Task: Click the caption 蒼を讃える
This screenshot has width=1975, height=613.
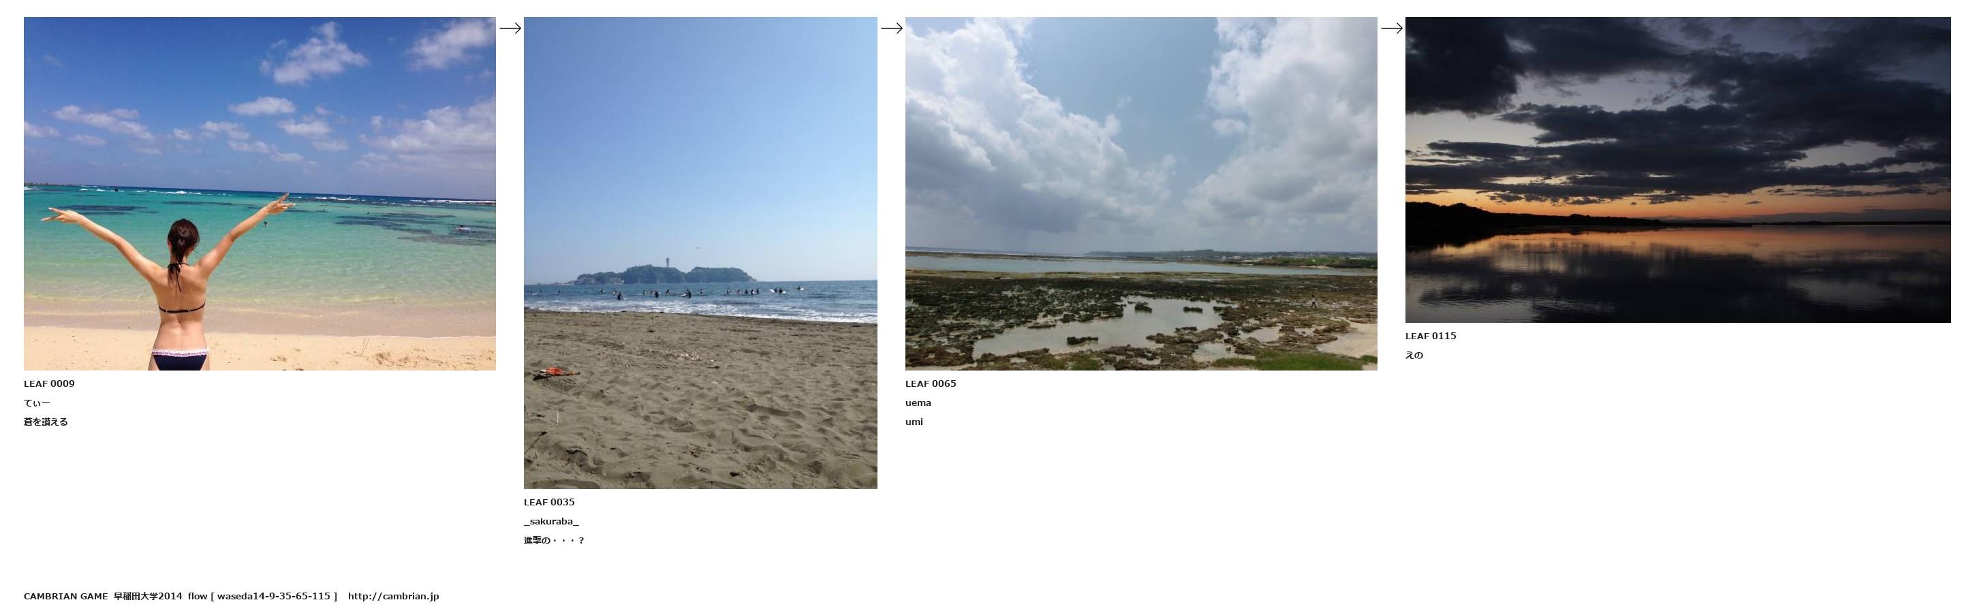Action: [46, 422]
